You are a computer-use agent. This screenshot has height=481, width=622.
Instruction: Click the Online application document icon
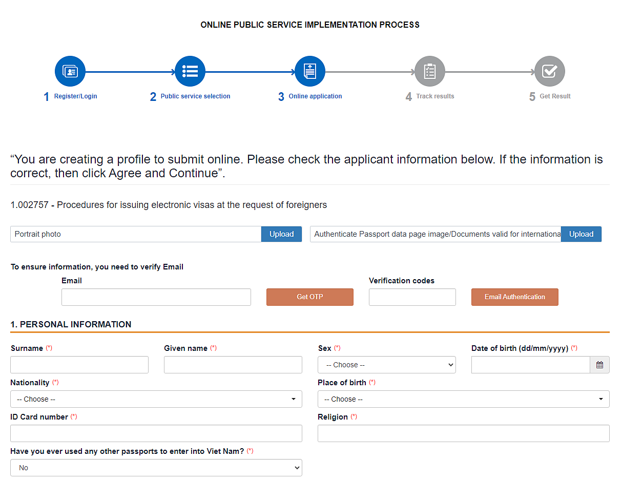coord(309,71)
